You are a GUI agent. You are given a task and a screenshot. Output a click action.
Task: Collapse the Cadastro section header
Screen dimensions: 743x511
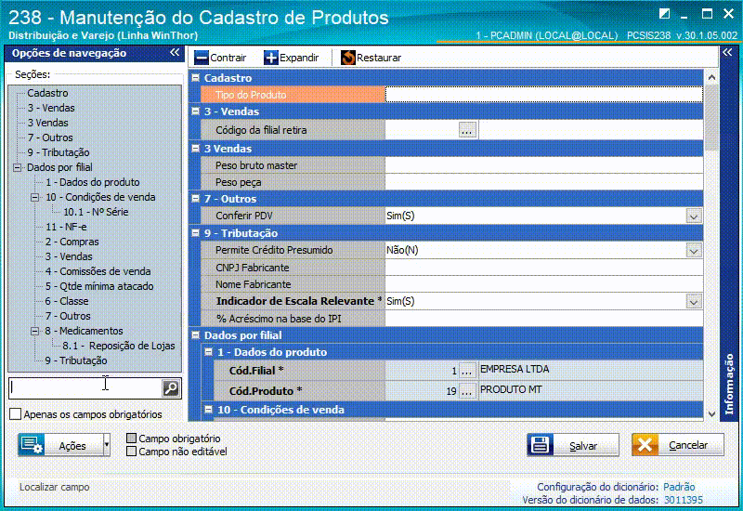195,78
